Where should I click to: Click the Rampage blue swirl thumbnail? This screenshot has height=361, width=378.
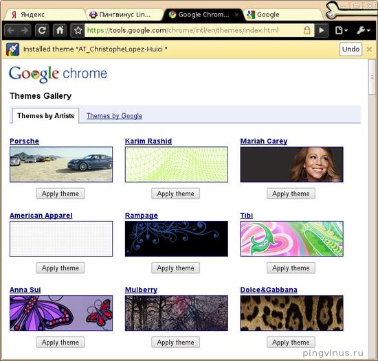(x=177, y=239)
